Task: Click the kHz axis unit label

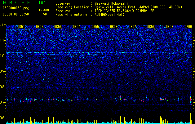Action: coord(3,25)
